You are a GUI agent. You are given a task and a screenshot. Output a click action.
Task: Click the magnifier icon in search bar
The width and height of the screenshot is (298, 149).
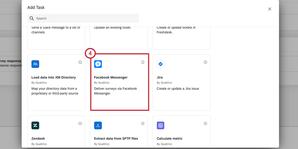32,19
